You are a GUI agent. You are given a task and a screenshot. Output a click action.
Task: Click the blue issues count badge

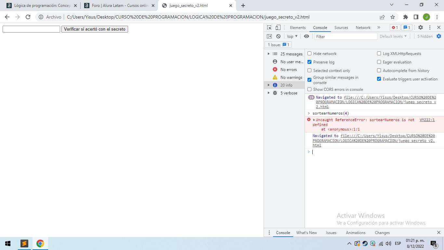[x=407, y=28]
